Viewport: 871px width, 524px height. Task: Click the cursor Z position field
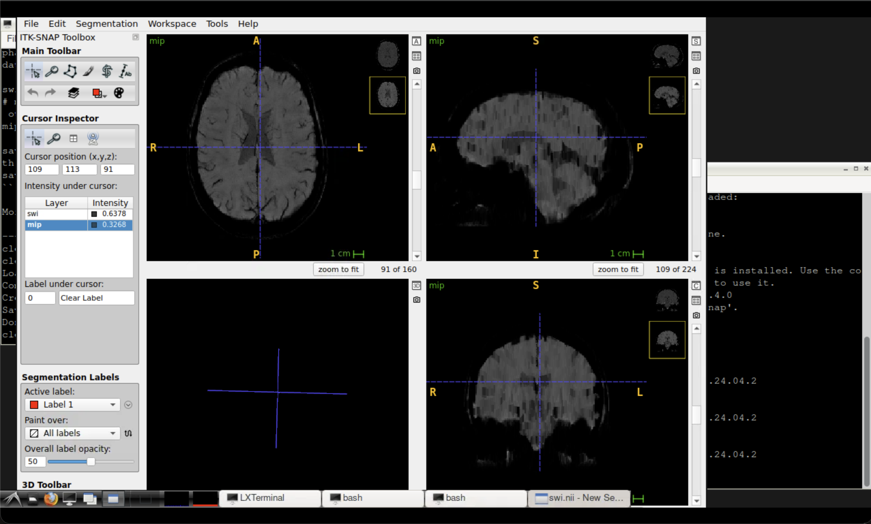tap(117, 169)
